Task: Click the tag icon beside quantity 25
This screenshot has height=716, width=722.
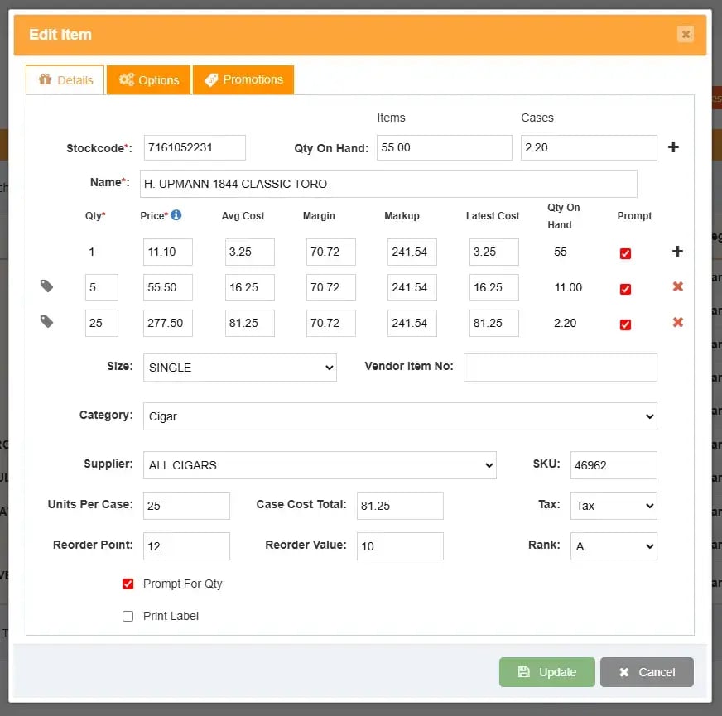Action: click(x=47, y=322)
